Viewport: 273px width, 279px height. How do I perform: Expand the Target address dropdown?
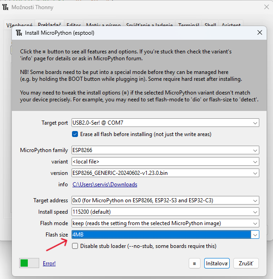[255, 200]
